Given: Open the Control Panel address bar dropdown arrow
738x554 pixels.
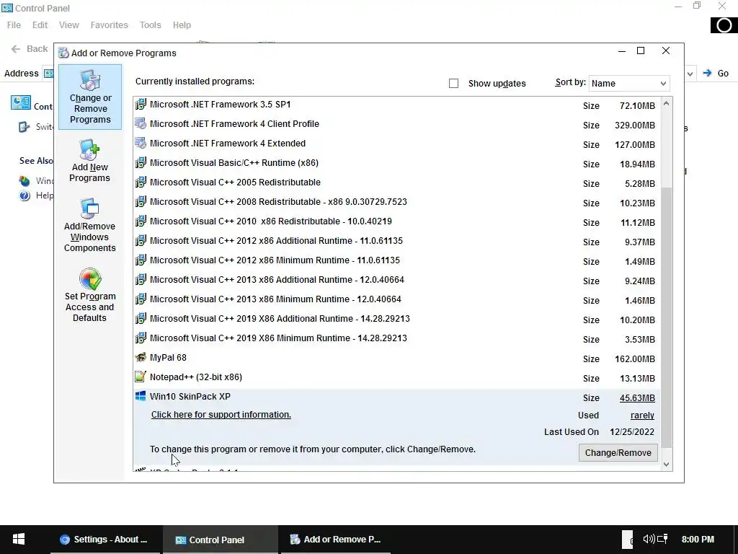Looking at the screenshot, I should [x=690, y=74].
